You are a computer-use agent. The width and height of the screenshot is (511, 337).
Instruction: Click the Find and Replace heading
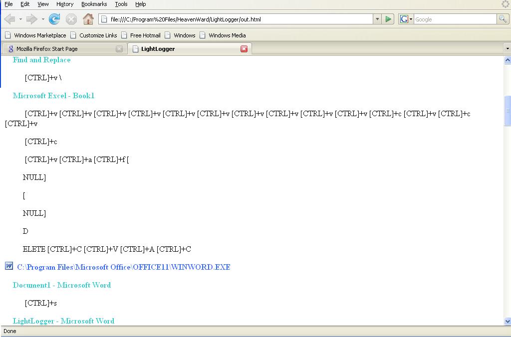tap(42, 60)
